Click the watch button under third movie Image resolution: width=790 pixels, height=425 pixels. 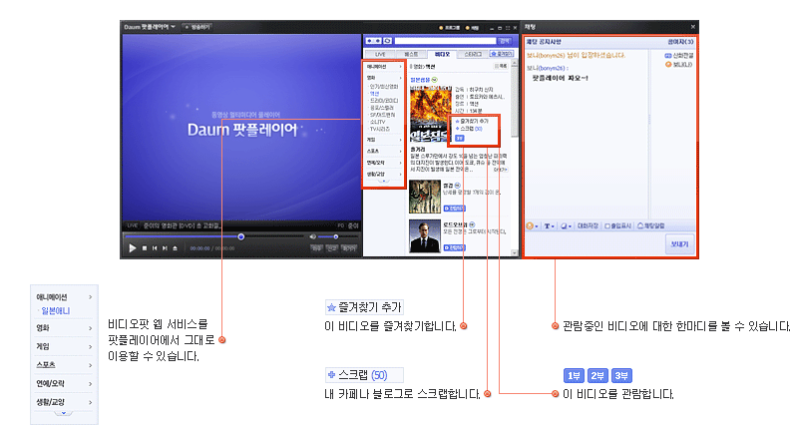455,247
